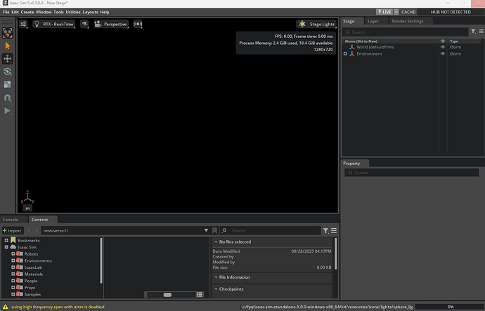Open the Stage panel filter icon
Screen dimensions: 485x311
point(473,32)
